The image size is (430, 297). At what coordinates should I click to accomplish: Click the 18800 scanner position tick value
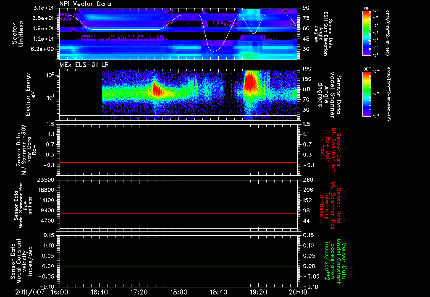(x=46, y=190)
